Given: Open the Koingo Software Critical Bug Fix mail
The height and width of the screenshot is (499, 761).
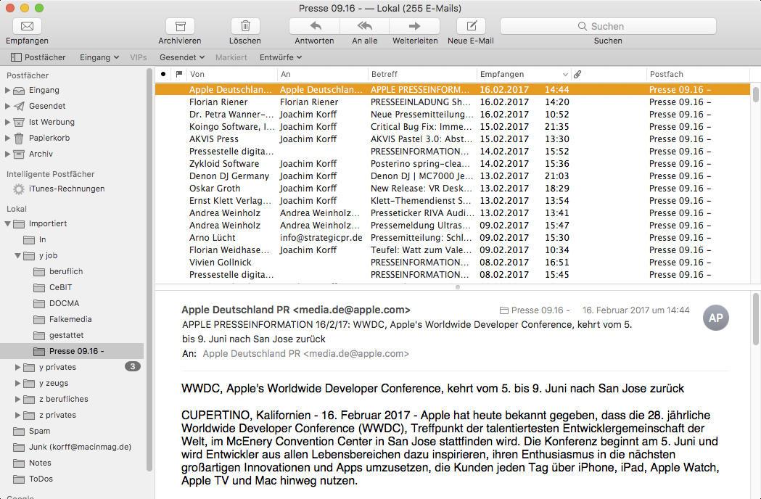Looking at the screenshot, I should (x=453, y=127).
